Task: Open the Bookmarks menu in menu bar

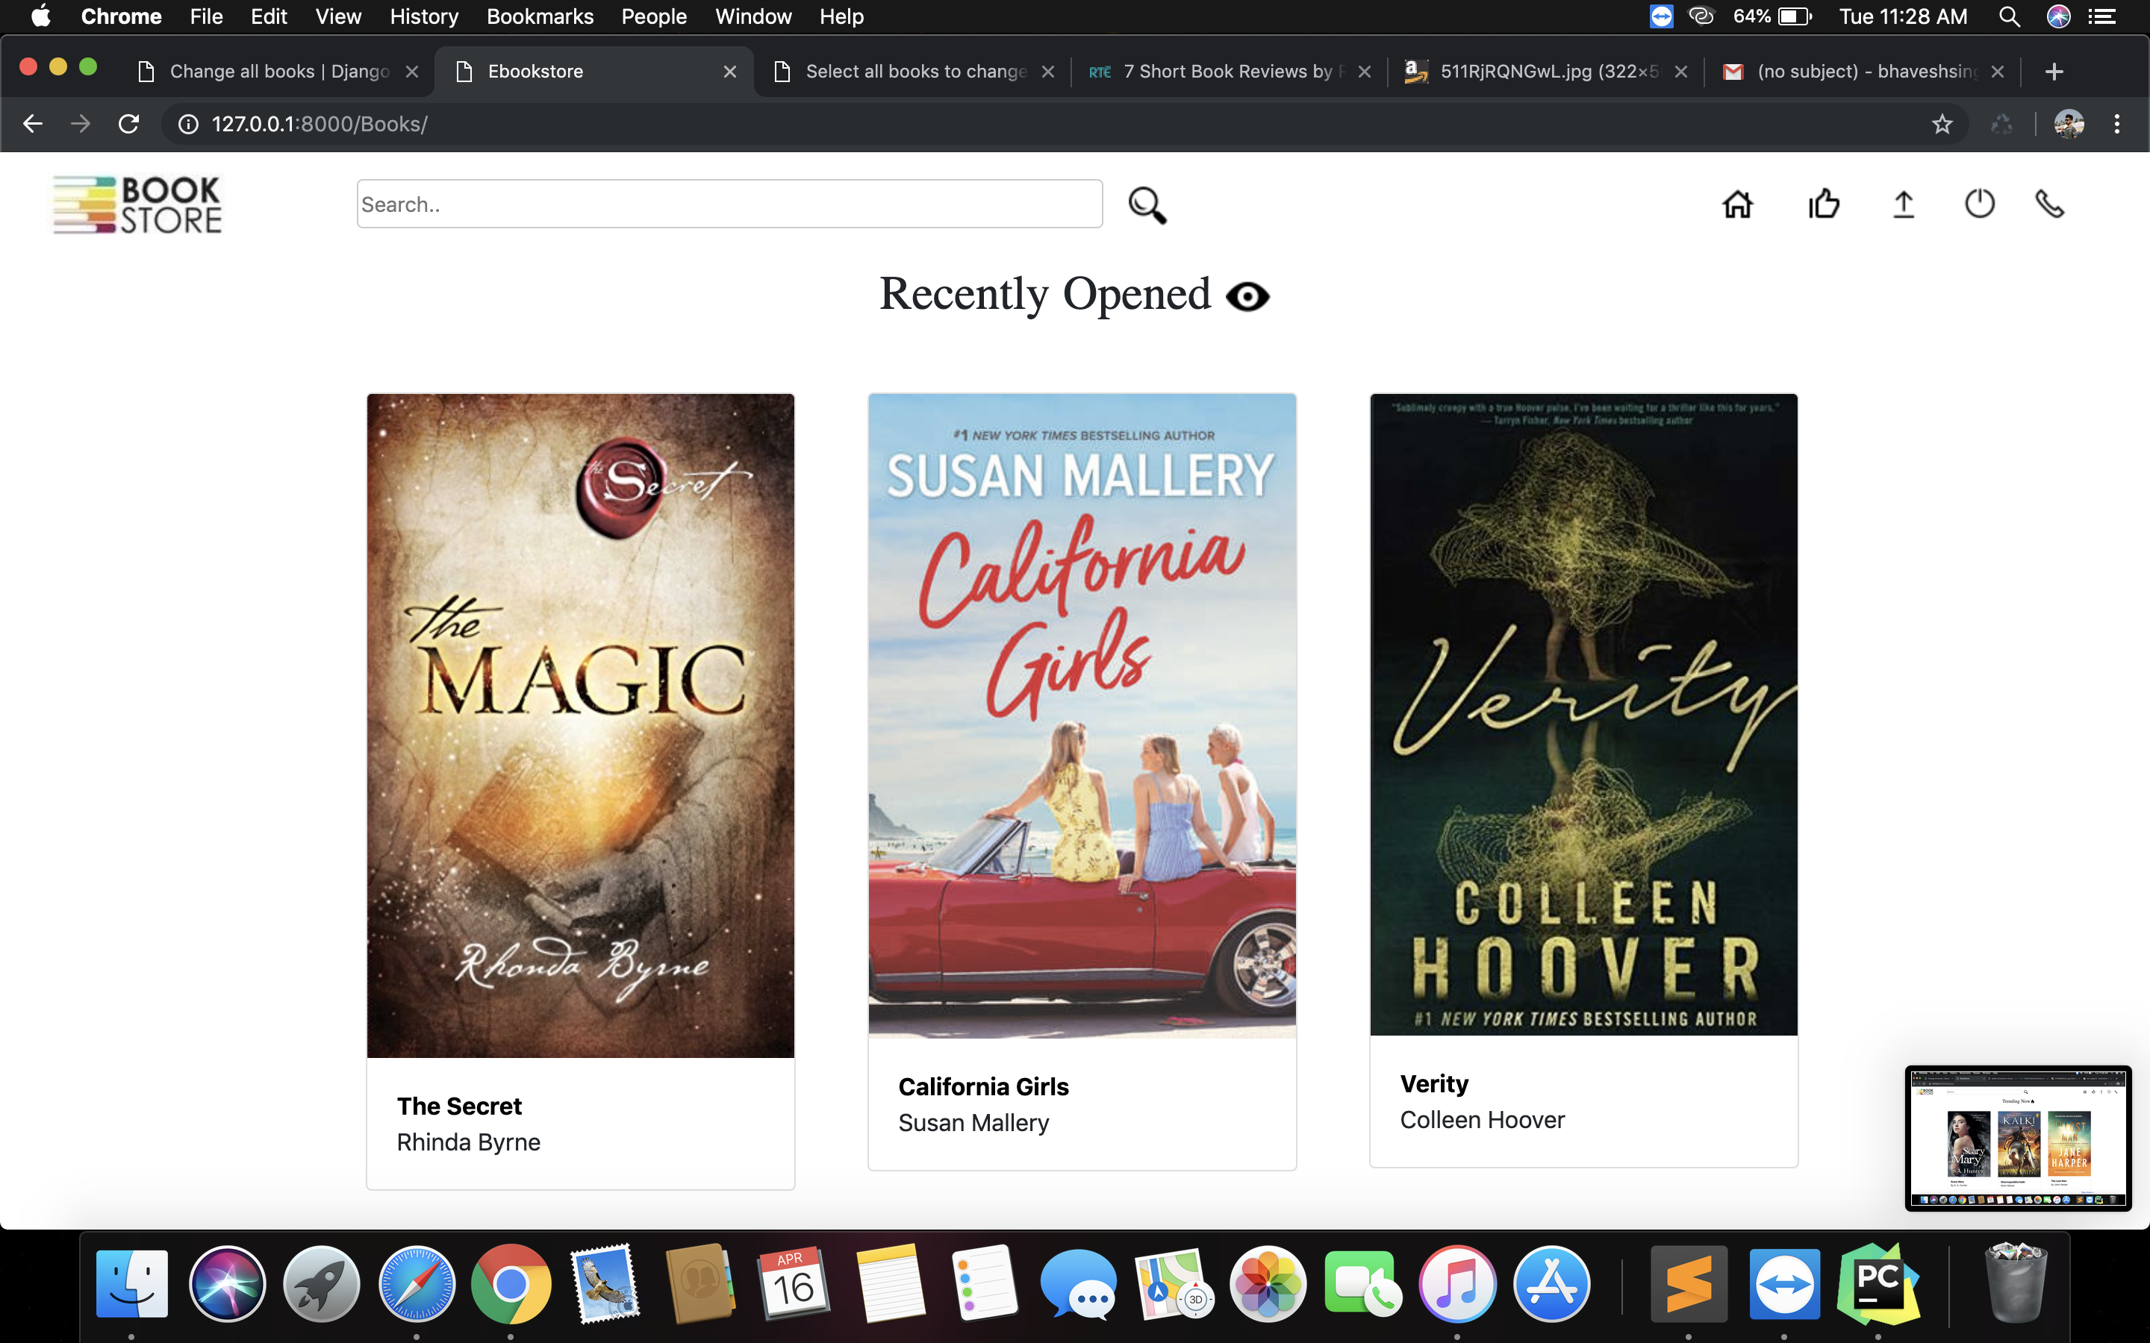Action: coord(539,16)
